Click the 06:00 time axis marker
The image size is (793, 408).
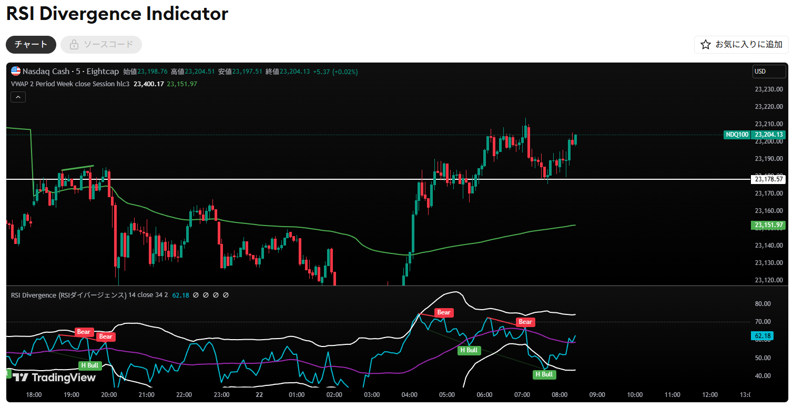pyautogui.click(x=484, y=395)
